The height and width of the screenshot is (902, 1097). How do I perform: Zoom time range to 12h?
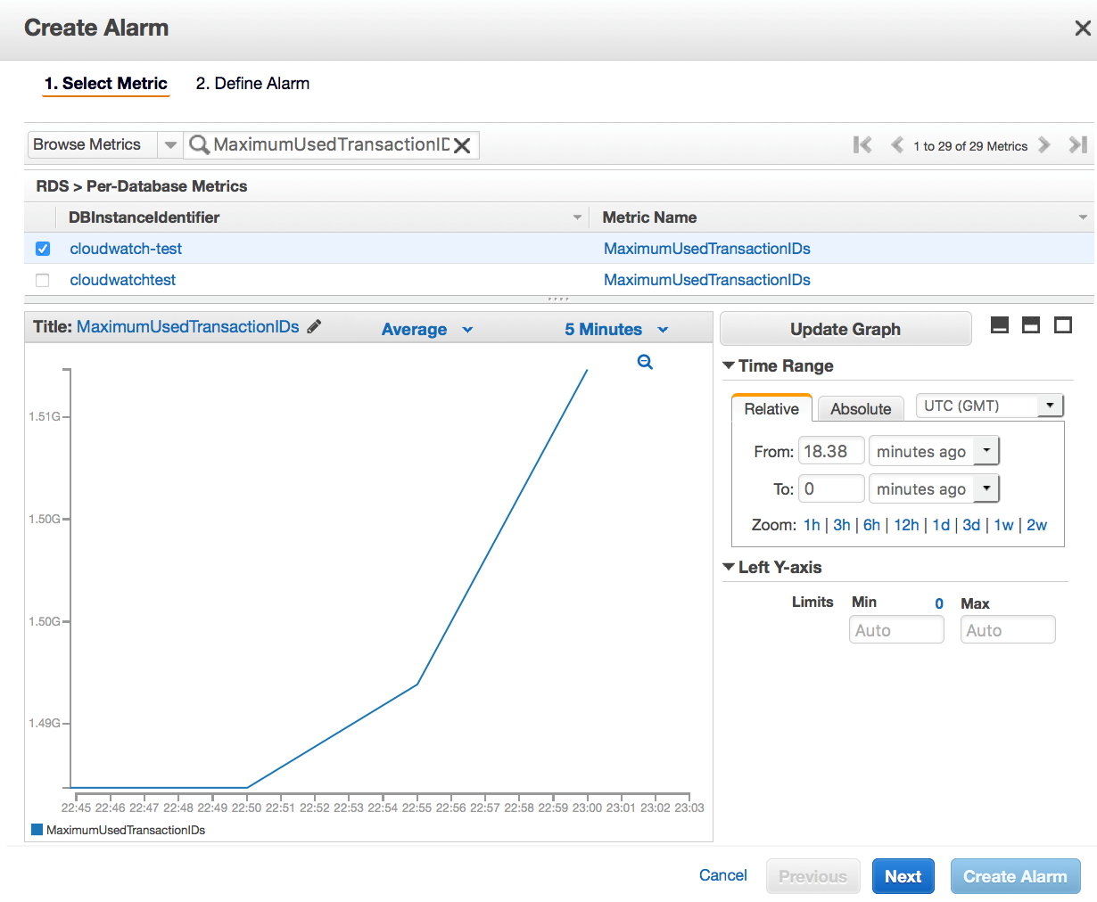906,525
